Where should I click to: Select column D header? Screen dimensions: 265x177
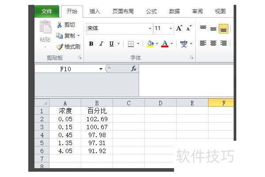coord(160,103)
